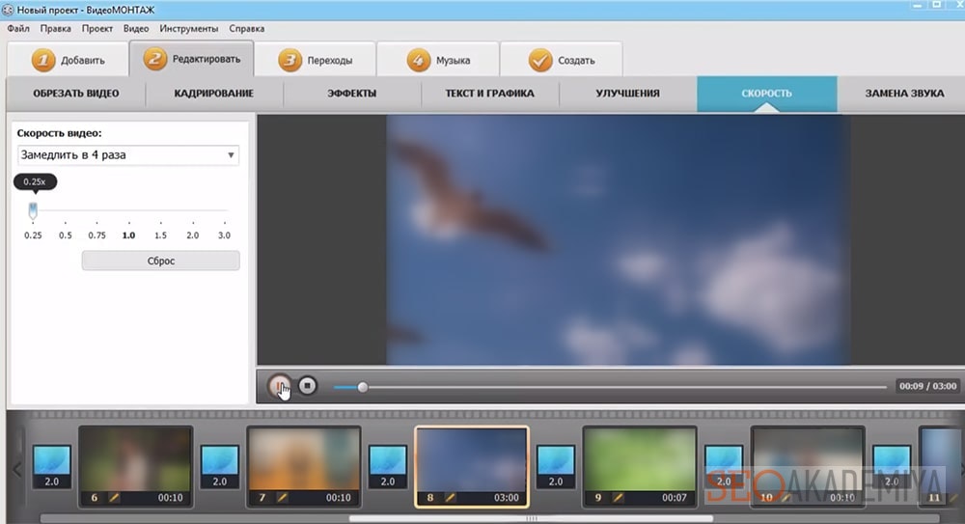This screenshot has width=965, height=524.
Task: Switch to the Переходы step tab
Action: click(316, 61)
